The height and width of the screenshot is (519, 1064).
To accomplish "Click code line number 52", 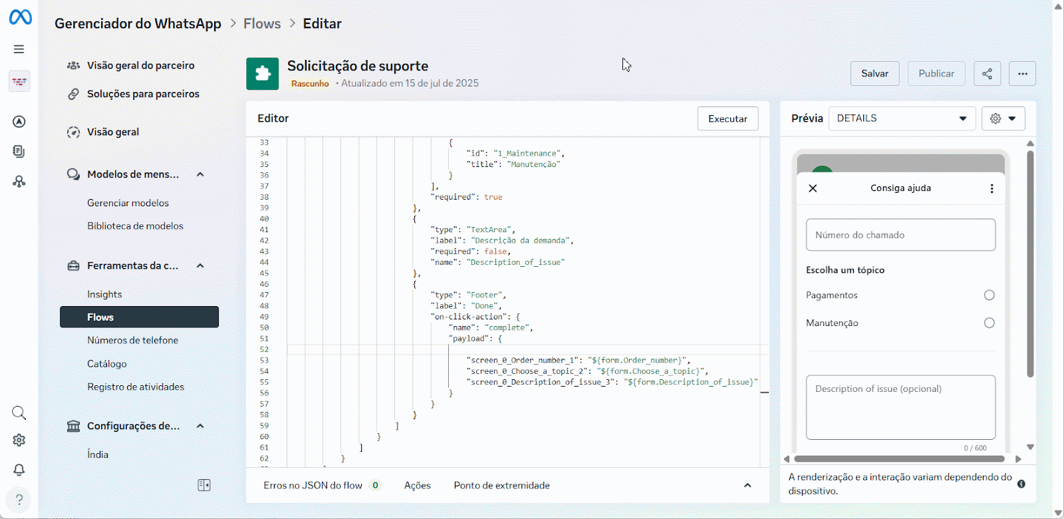I will click(x=264, y=349).
